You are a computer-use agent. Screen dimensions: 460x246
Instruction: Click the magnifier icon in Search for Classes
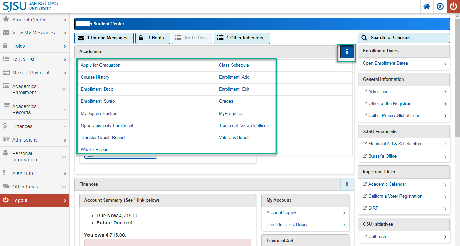click(364, 38)
